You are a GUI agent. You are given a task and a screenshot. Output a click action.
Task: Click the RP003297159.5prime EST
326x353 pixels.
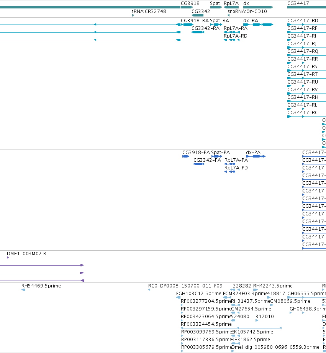(x=182, y=313)
